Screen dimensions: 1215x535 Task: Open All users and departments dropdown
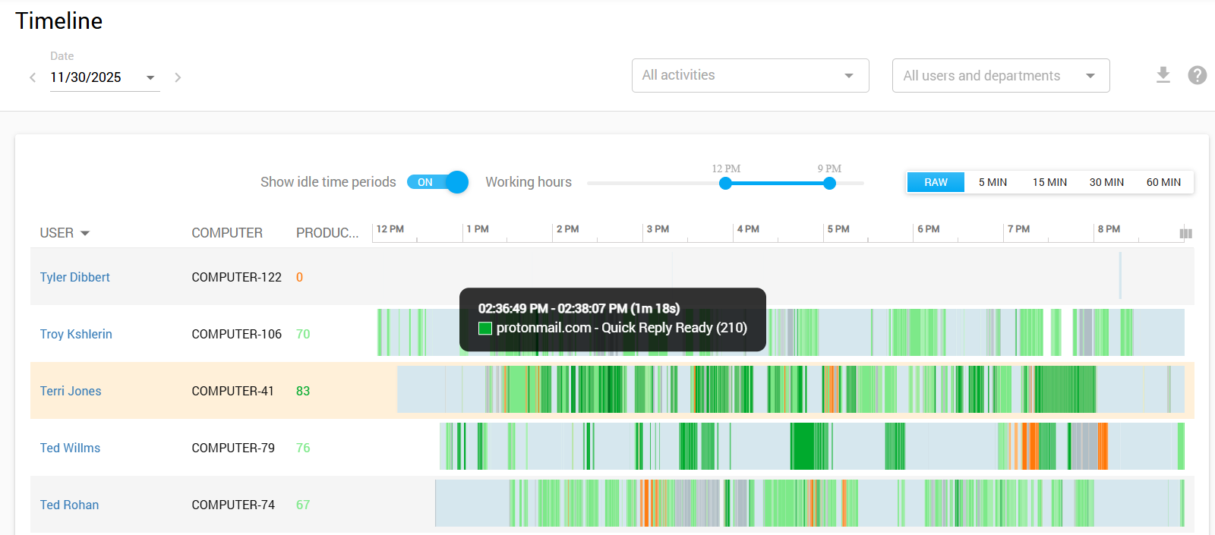(x=1000, y=76)
